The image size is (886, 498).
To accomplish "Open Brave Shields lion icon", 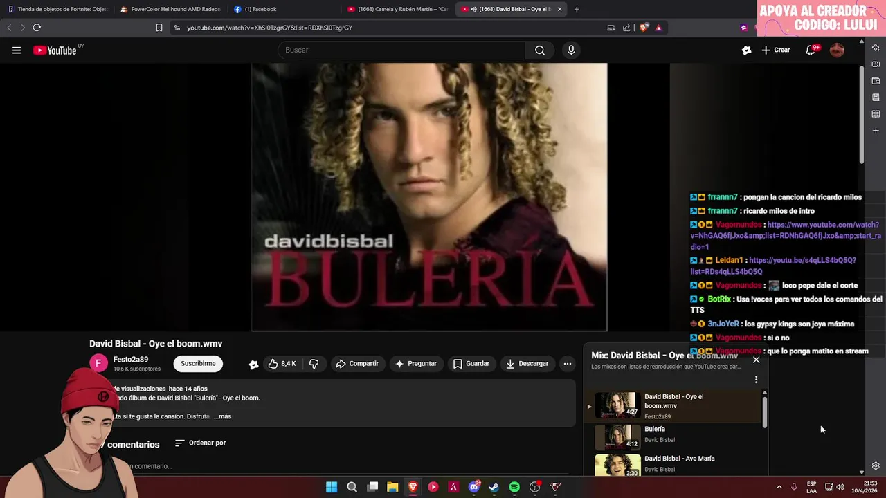I will 644,28.
